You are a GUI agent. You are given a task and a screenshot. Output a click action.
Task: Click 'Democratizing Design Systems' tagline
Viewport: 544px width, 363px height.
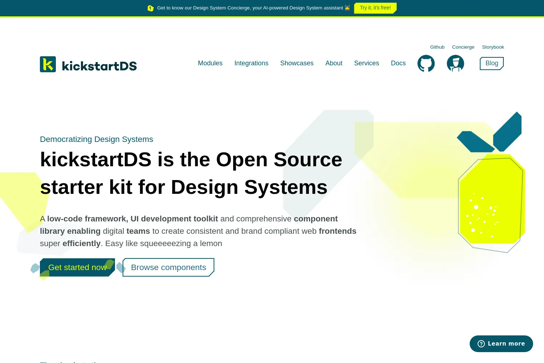point(96,139)
